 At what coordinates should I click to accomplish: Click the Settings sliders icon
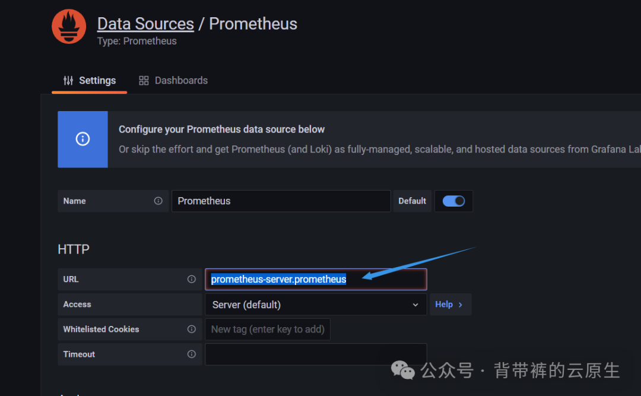[x=68, y=81]
